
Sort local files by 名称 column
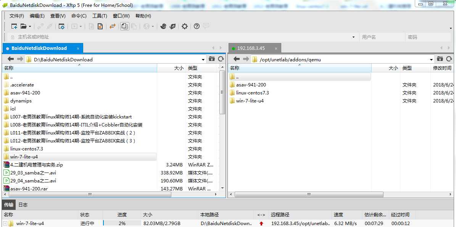(x=80, y=68)
